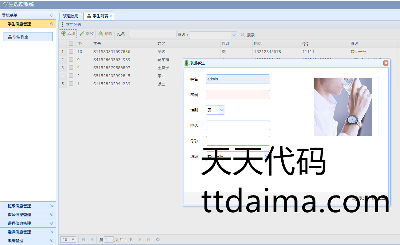The height and width of the screenshot is (245, 400).
Task: Open the 性别 gender dropdown in dialog
Action: [x=222, y=110]
